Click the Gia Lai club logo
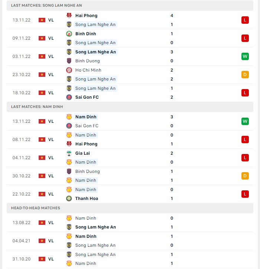The width and height of the screenshot is (260, 269). point(69,153)
